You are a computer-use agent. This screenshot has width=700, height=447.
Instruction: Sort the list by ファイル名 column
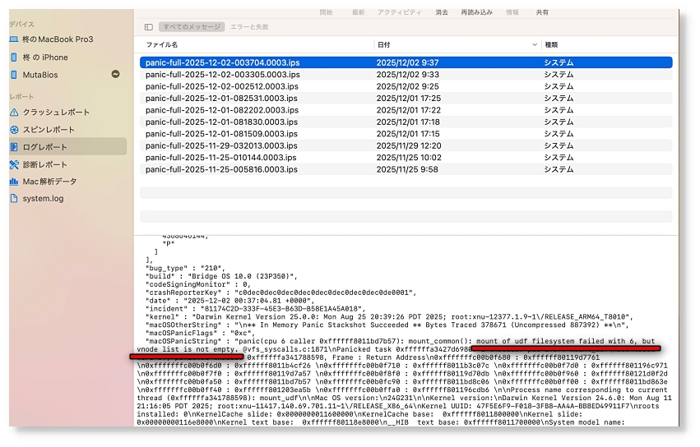[x=162, y=44]
